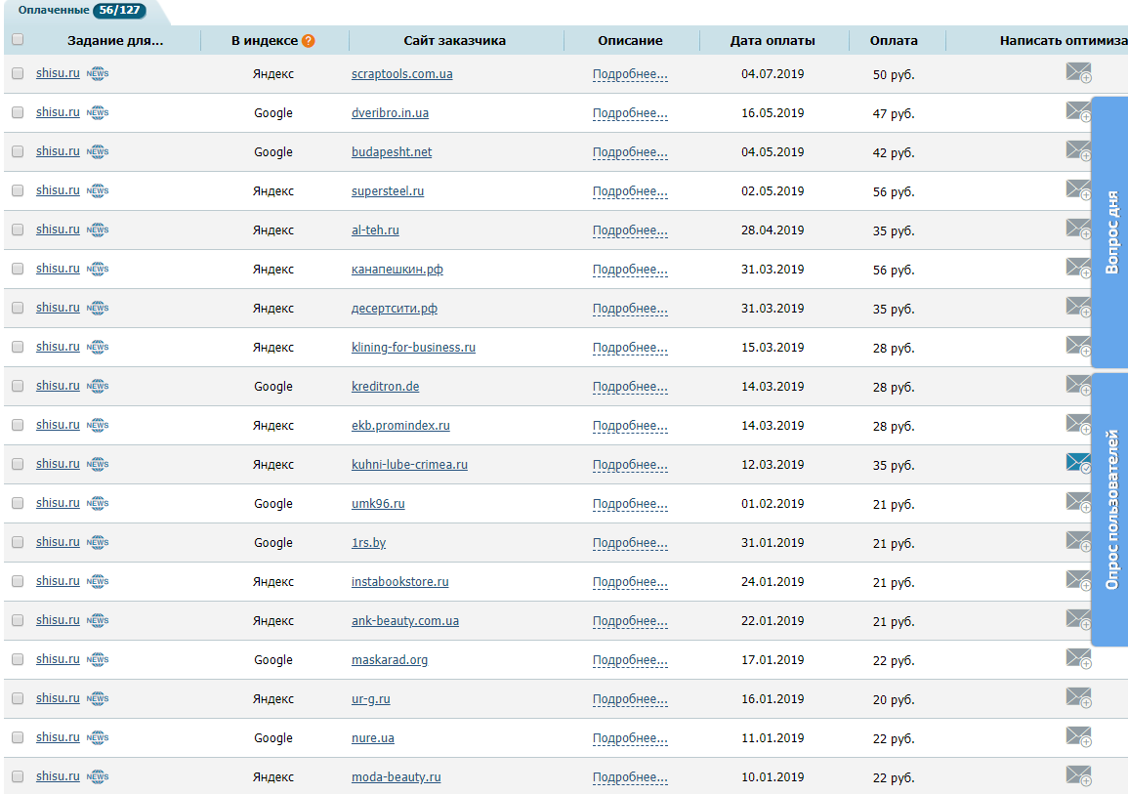Click the NEWS icon in nure.ua row

point(97,738)
